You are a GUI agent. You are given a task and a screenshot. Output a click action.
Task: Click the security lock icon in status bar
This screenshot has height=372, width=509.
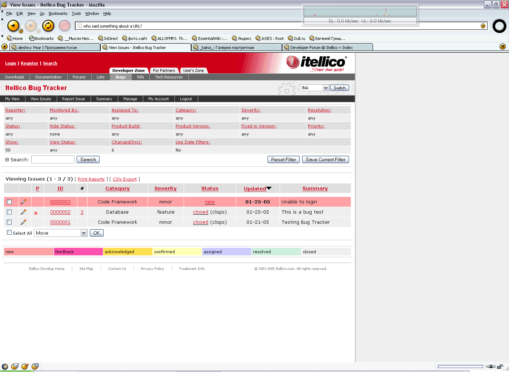pyautogui.click(x=500, y=367)
